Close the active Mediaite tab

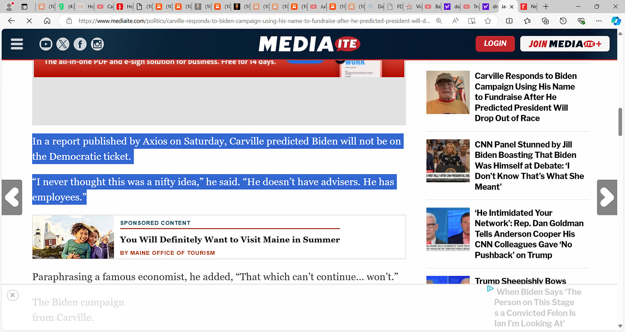click(x=512, y=6)
